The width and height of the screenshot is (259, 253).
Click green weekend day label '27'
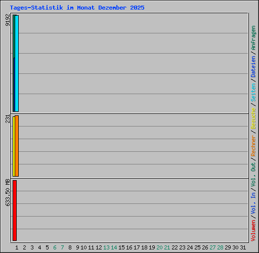(x=212, y=247)
